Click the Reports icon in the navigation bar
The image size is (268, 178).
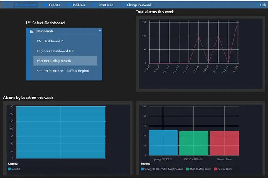click(46, 5)
